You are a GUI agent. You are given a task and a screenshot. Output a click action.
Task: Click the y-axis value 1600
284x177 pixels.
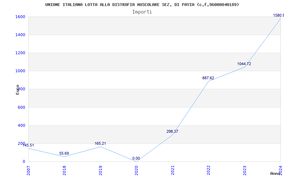pos(20,17)
